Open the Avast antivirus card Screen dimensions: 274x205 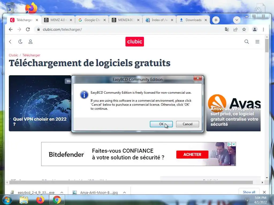[x=233, y=113]
